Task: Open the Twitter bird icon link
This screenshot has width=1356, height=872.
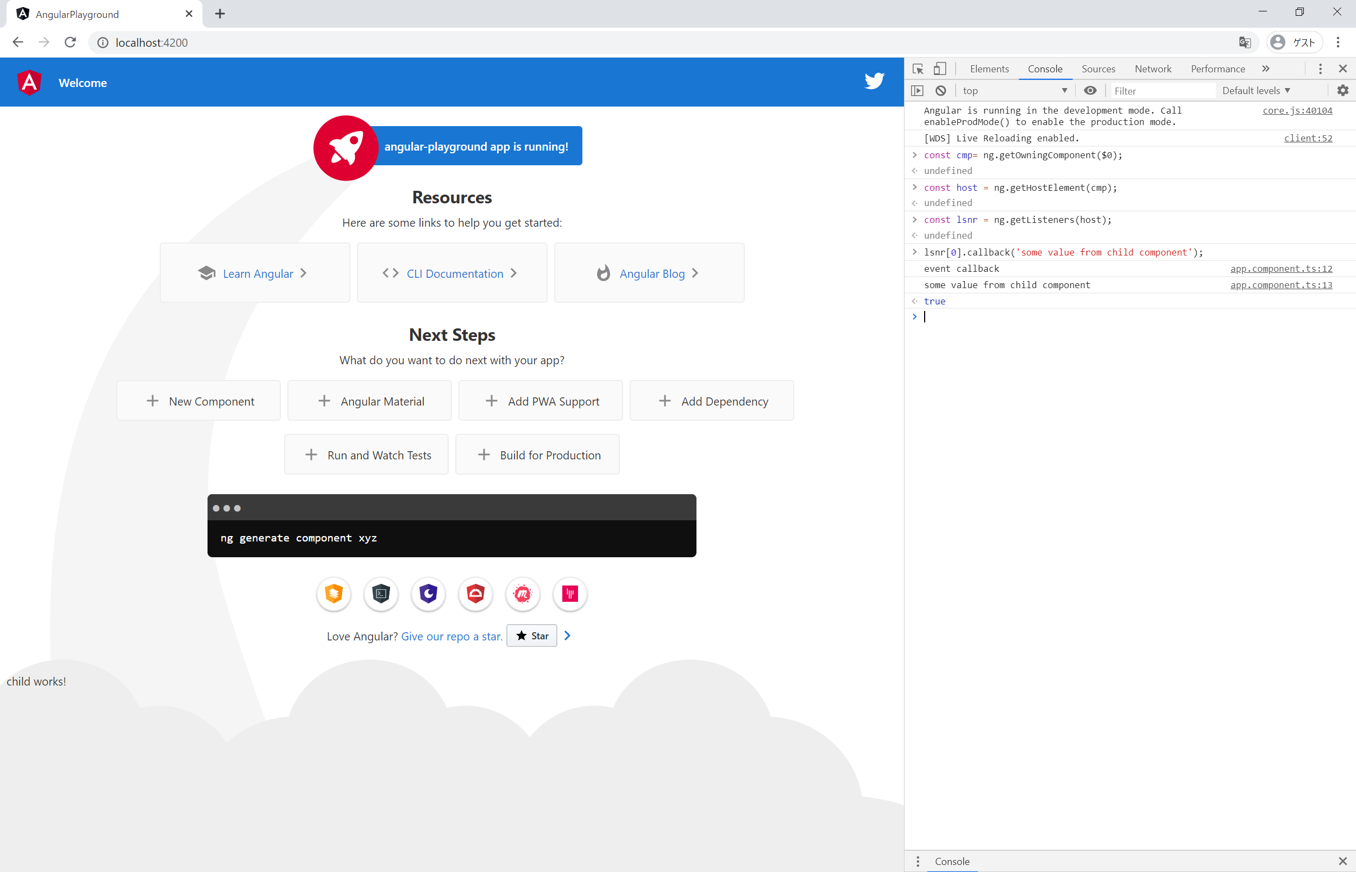Action: (874, 81)
